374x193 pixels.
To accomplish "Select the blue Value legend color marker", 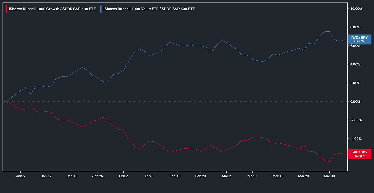I will coord(101,9).
